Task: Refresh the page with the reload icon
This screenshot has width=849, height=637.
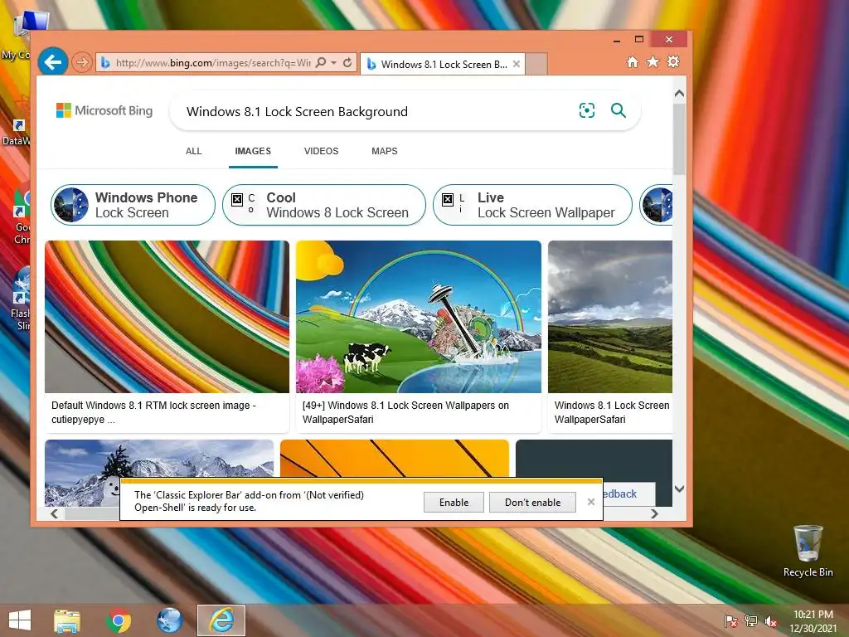Action: [347, 63]
